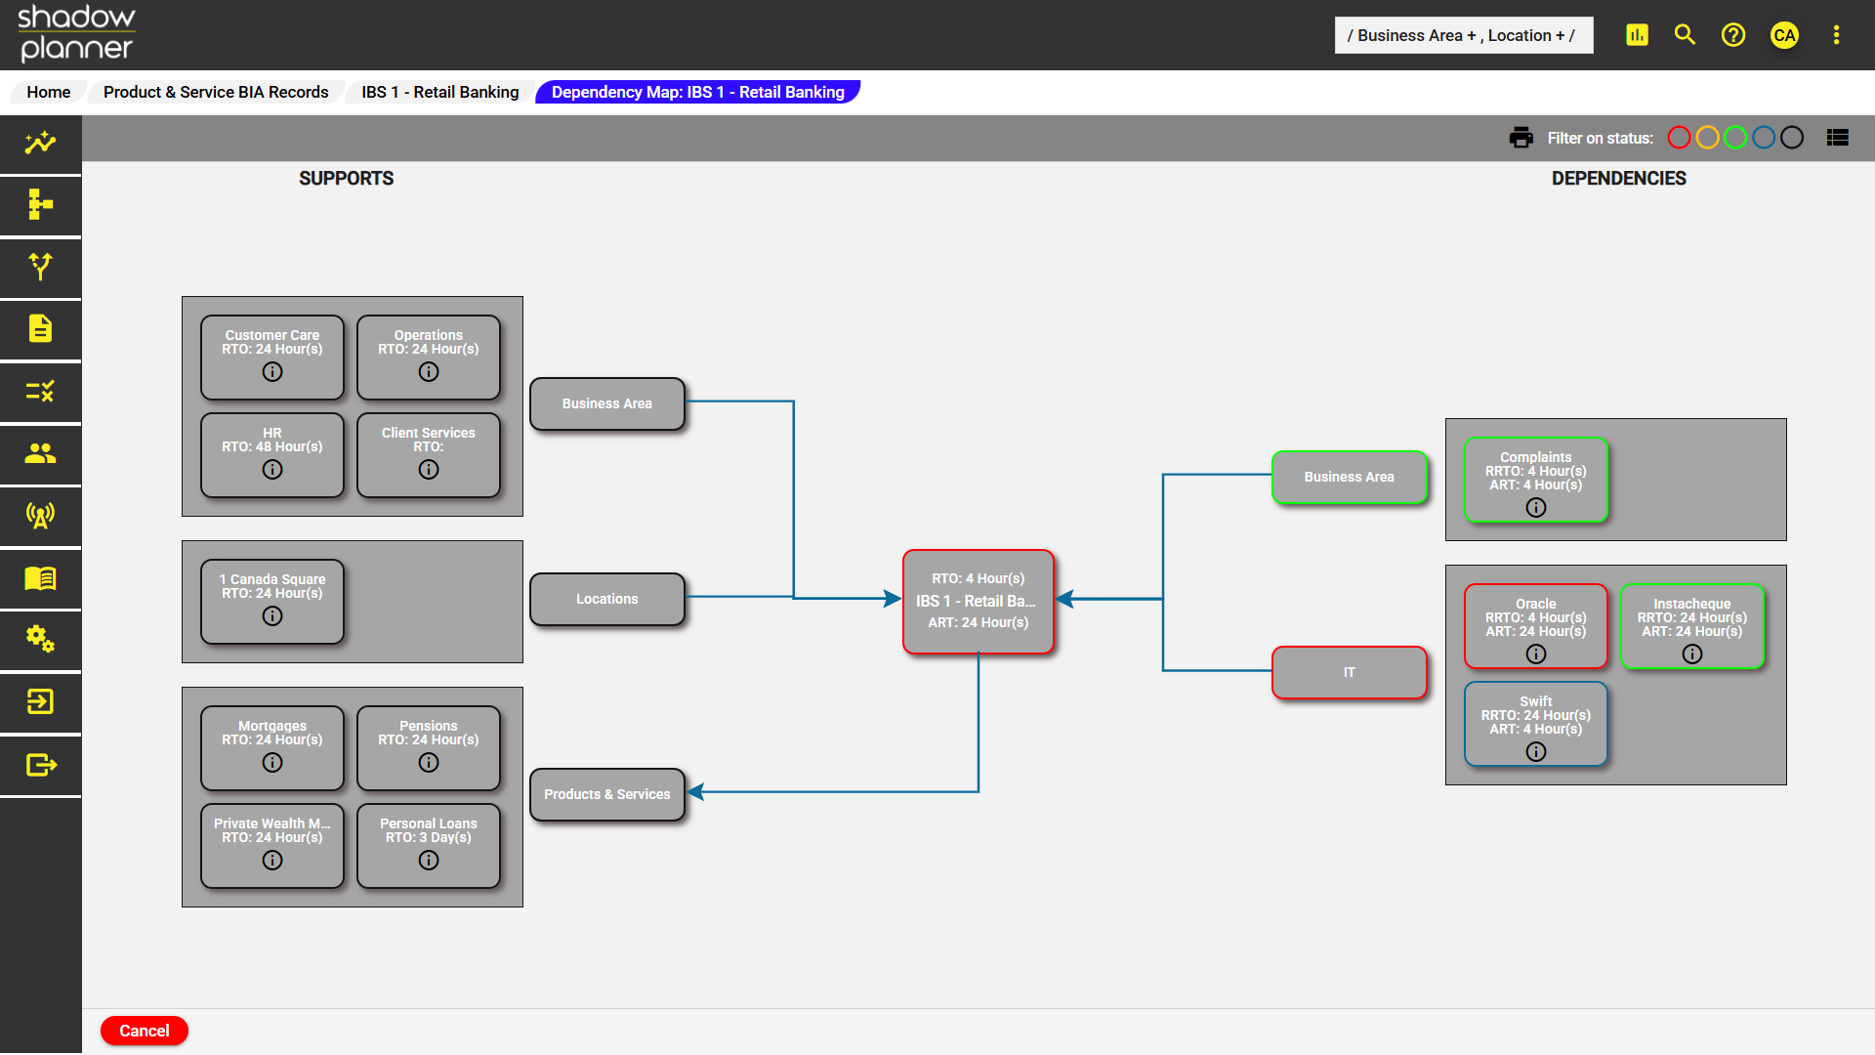Screen dimensions: 1875x1055
Task: Open the three-dot overflow menu top right
Action: point(1836,34)
